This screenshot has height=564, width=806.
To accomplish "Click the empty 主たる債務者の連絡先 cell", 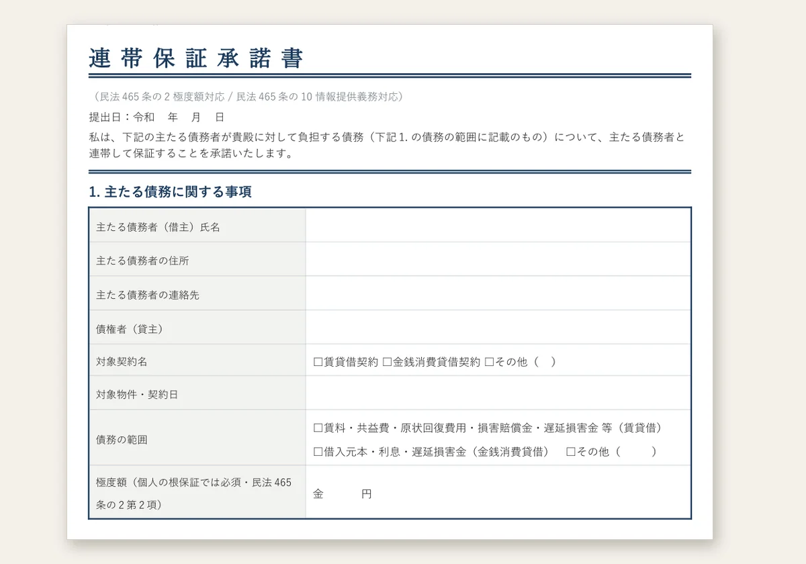I will click(x=498, y=293).
